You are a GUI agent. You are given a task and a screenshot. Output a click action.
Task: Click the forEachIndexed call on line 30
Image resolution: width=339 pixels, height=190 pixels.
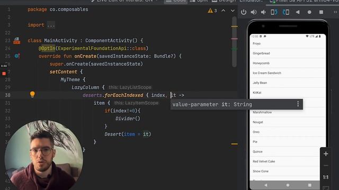click(123, 95)
